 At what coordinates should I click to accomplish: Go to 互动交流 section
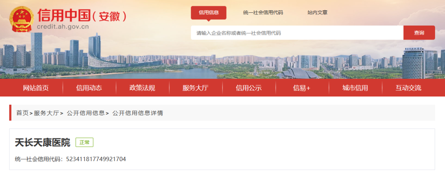coord(408,88)
